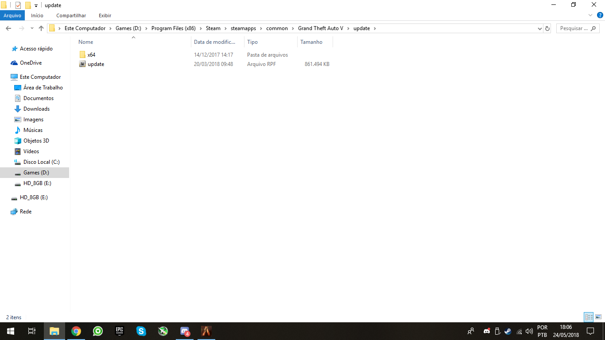Expand address bar history dropdown
Viewport: 605px width, 340px height.
pyautogui.click(x=539, y=28)
